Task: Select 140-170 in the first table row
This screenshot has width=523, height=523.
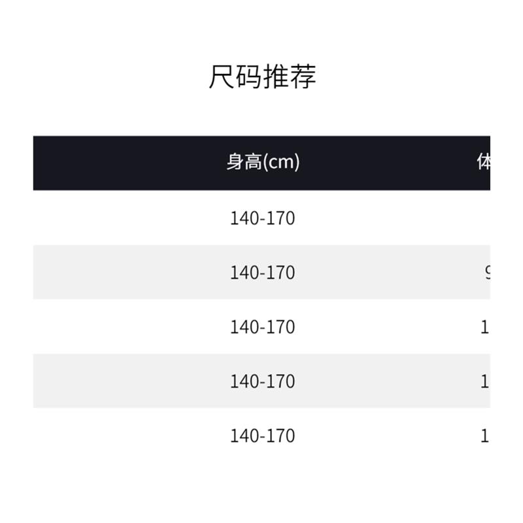Action: (x=263, y=218)
